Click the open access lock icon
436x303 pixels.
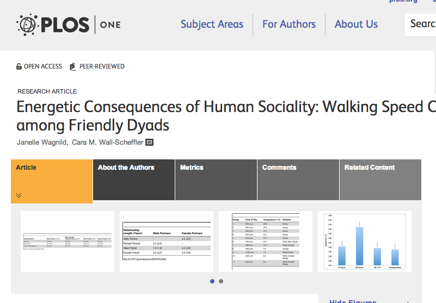(x=19, y=66)
